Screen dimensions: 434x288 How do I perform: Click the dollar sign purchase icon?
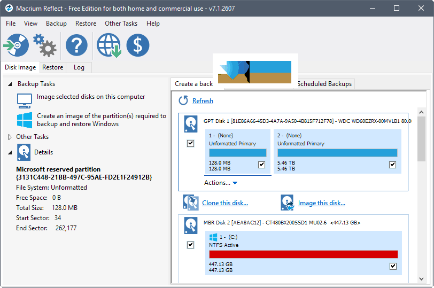138,45
